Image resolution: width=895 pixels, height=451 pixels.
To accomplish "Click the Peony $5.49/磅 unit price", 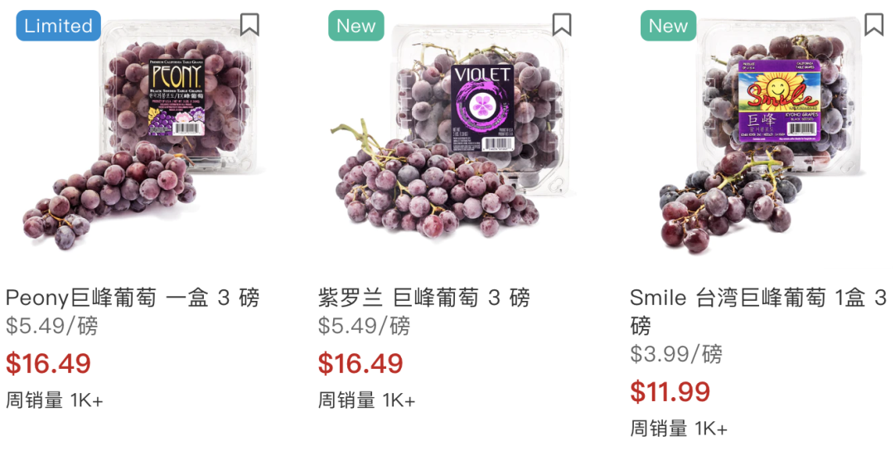I will [52, 326].
